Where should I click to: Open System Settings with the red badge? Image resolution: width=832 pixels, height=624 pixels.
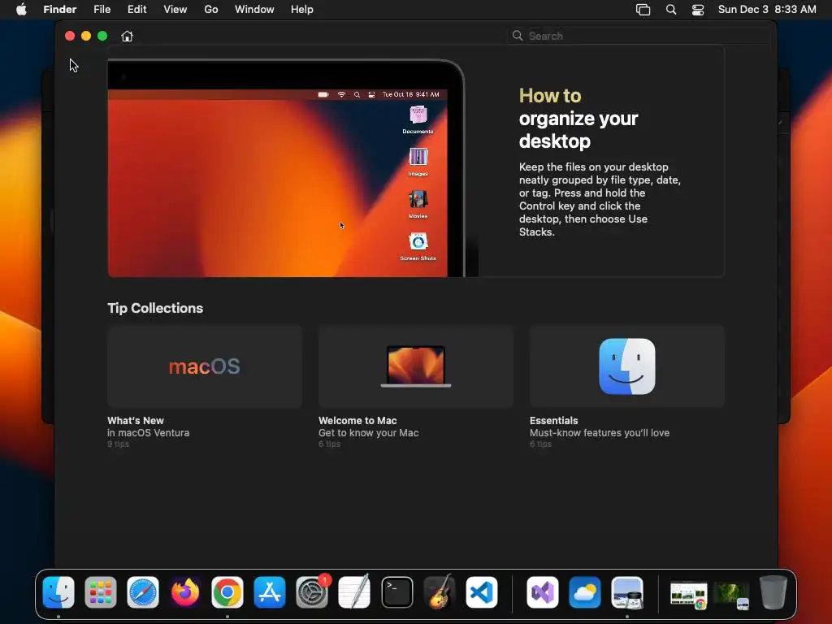click(312, 591)
